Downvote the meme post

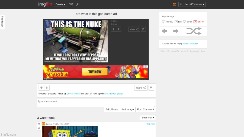[47, 88]
